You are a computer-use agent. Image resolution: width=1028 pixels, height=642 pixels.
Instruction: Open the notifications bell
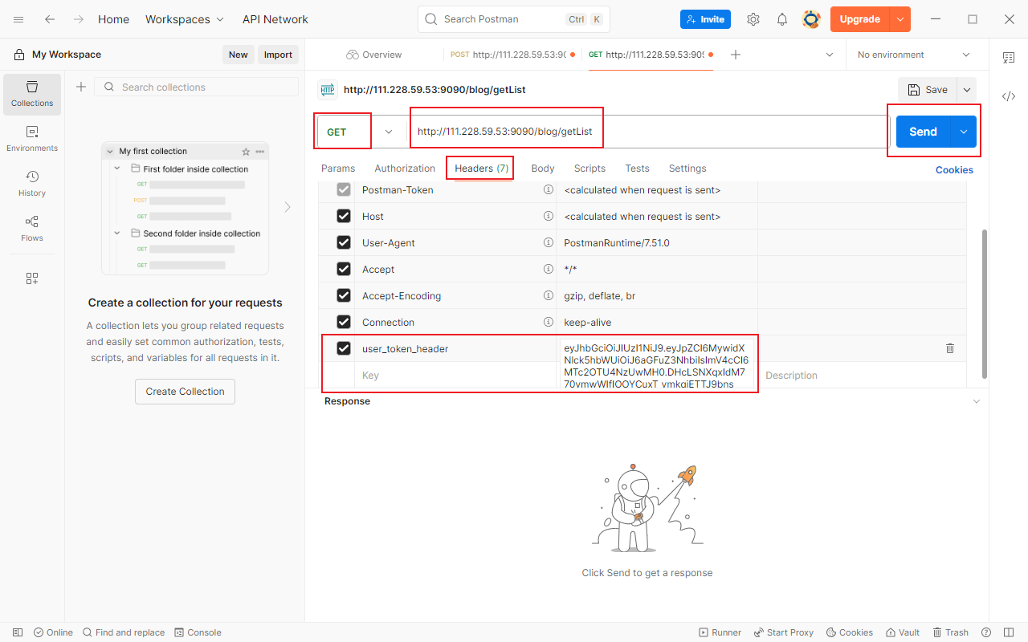[782, 19]
